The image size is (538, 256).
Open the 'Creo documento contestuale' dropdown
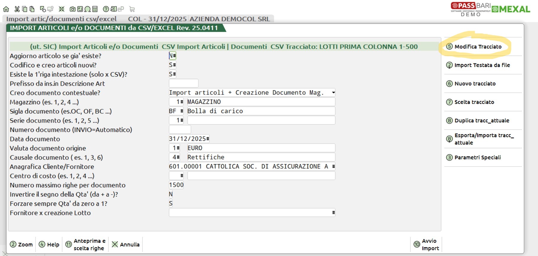[x=333, y=93]
